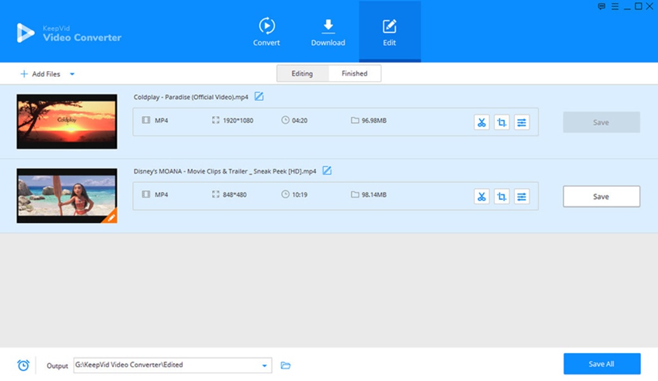Browse the output folder icon
658x381 pixels.
point(286,366)
